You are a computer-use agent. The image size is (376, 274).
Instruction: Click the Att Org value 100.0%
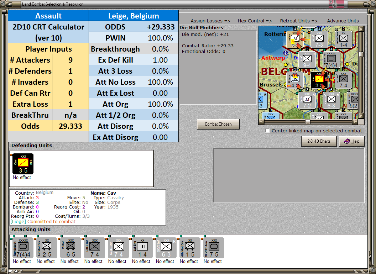click(x=160, y=104)
